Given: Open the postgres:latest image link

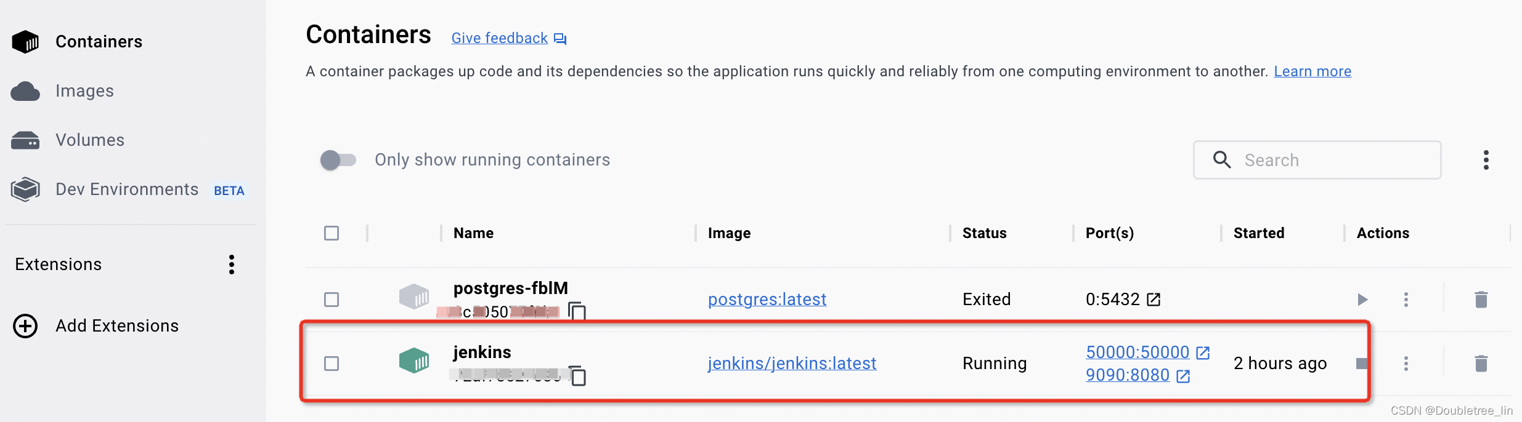Looking at the screenshot, I should [767, 300].
